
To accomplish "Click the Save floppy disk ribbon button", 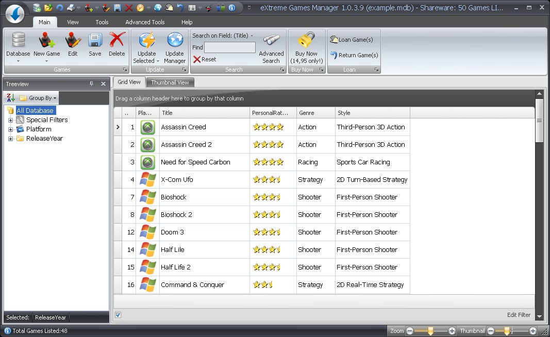I will (95, 44).
